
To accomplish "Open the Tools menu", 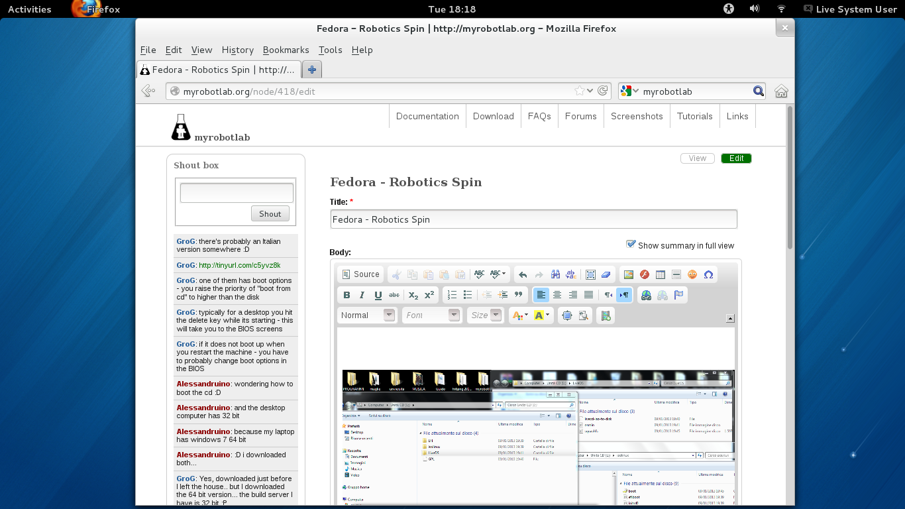I will coord(330,50).
